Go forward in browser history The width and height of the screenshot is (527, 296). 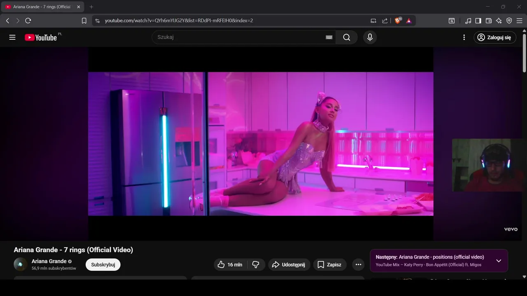click(x=18, y=21)
